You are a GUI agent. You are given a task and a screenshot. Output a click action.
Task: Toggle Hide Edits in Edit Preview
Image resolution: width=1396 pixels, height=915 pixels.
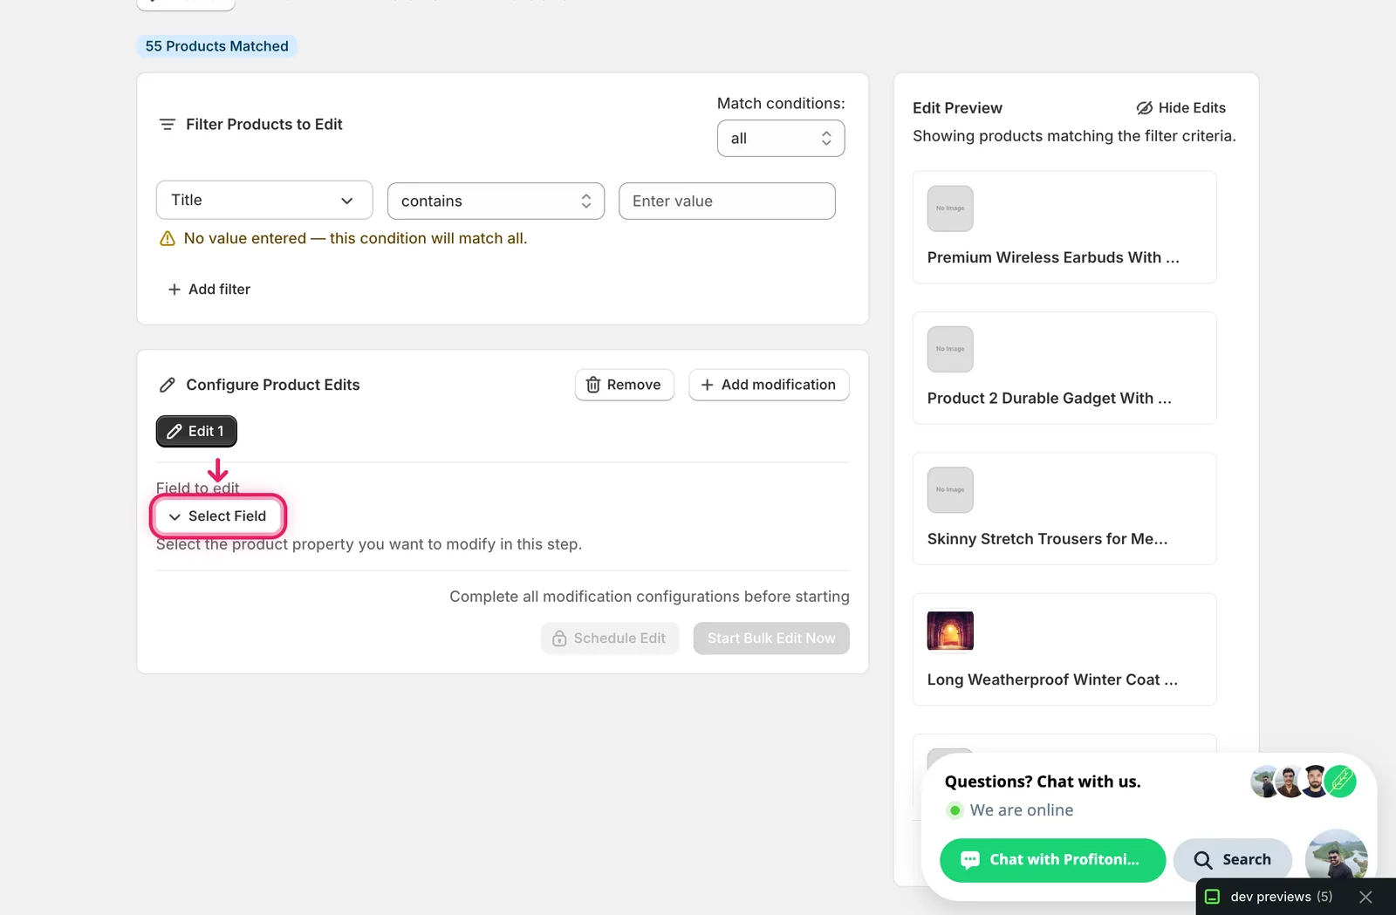pyautogui.click(x=1180, y=108)
